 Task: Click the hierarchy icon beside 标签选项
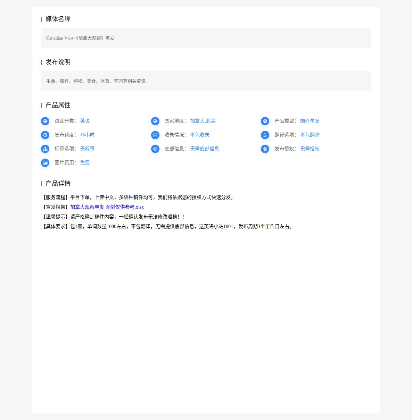[45, 149]
